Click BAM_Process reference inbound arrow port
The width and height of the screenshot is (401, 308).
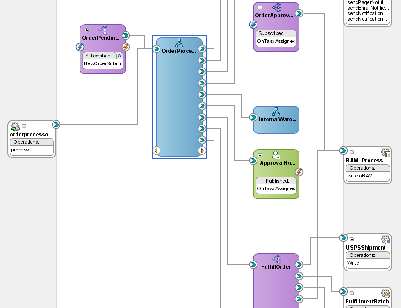(x=343, y=151)
